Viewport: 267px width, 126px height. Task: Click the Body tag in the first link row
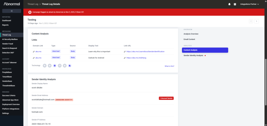point(73,51)
